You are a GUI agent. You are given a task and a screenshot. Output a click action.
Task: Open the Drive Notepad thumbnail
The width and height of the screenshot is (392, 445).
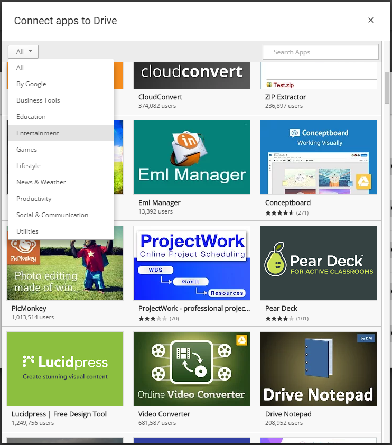[x=319, y=369]
